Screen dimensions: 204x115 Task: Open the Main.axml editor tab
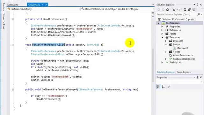point(13,5)
